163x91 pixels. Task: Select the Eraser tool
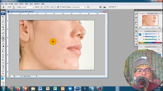3,43
